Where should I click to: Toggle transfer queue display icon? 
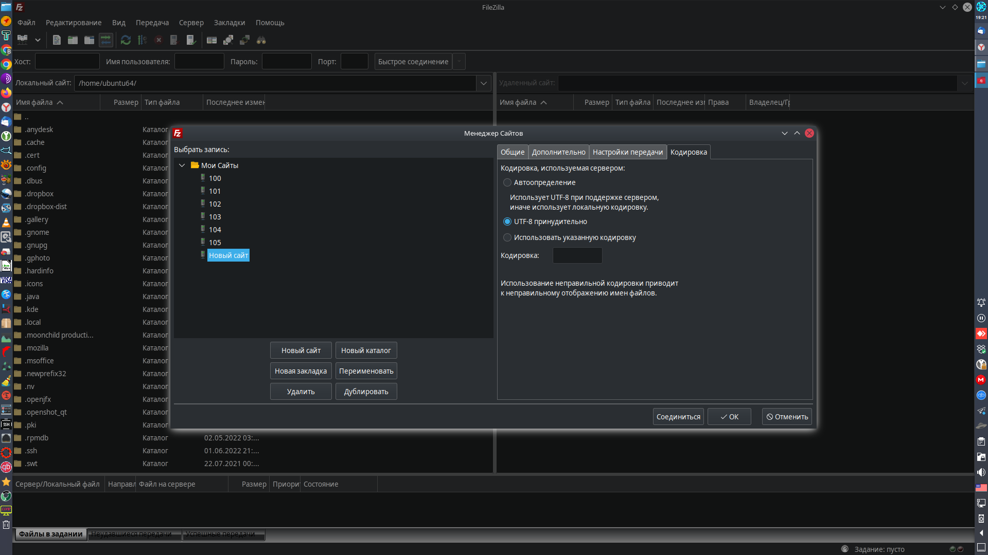coord(106,40)
